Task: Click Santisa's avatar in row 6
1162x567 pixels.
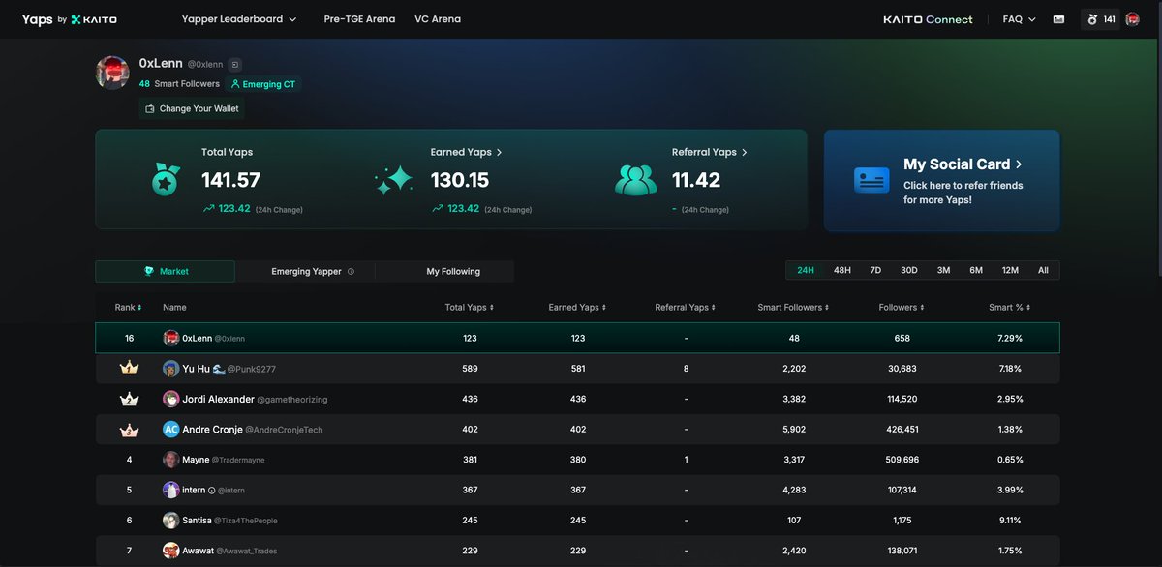Action: click(171, 520)
